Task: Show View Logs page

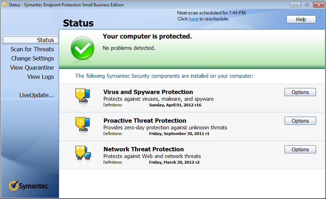Action: [41, 77]
